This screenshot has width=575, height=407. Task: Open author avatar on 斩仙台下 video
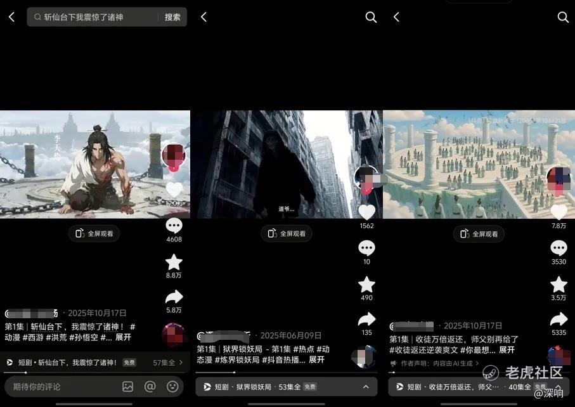click(x=174, y=155)
